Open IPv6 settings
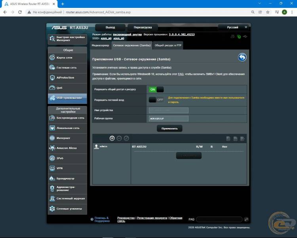Image resolution: width=297 pixels, height=238 pixels. point(67,158)
